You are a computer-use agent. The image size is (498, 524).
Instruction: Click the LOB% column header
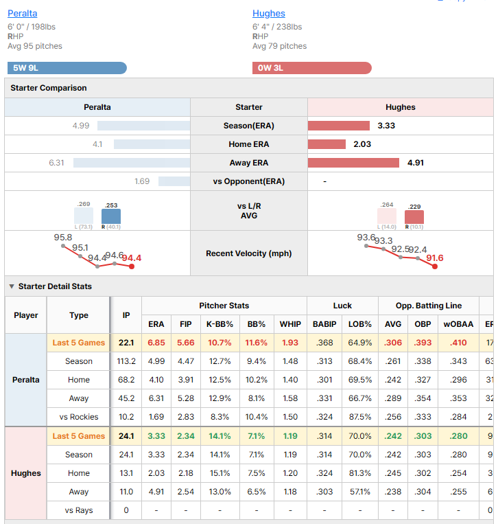coord(360,324)
